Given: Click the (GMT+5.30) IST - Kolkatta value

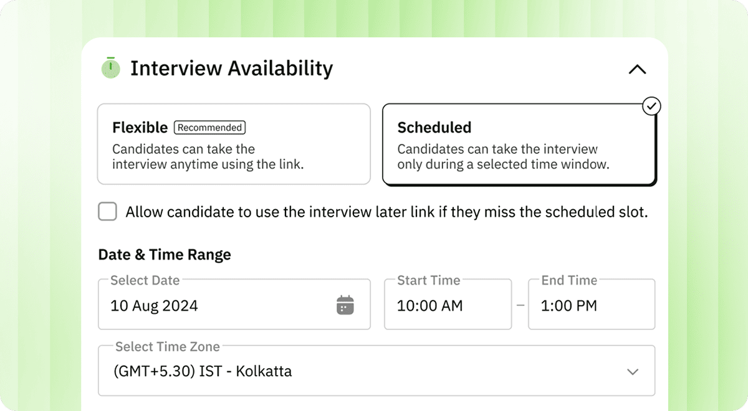Looking at the screenshot, I should [203, 372].
